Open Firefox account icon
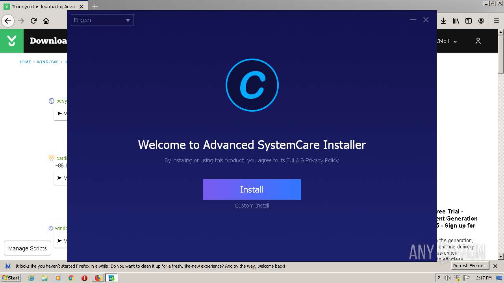Image resolution: width=504 pixels, height=283 pixels. (x=481, y=21)
